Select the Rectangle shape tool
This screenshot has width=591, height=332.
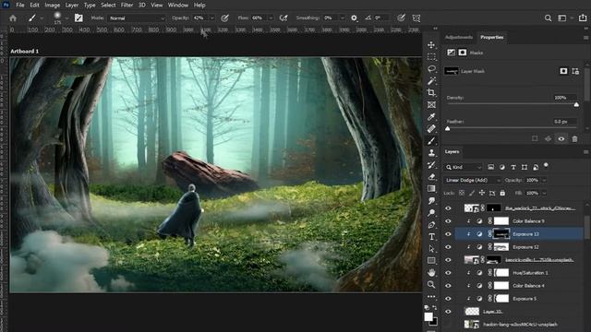pyautogui.click(x=431, y=260)
